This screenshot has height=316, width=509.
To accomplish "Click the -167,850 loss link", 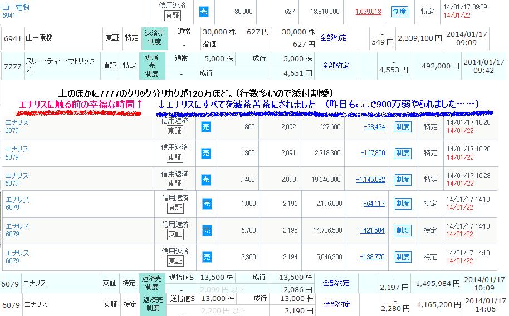I will (x=373, y=153).
